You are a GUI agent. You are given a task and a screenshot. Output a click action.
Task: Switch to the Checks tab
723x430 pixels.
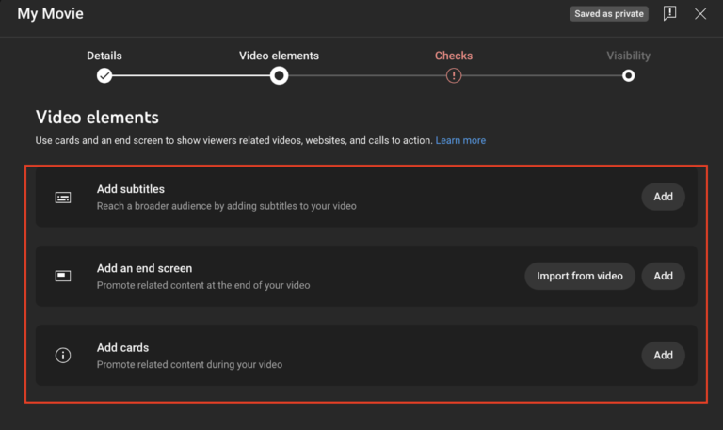tap(454, 56)
